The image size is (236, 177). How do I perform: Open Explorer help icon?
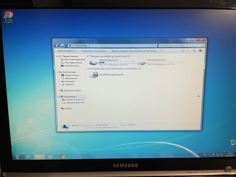200,51
